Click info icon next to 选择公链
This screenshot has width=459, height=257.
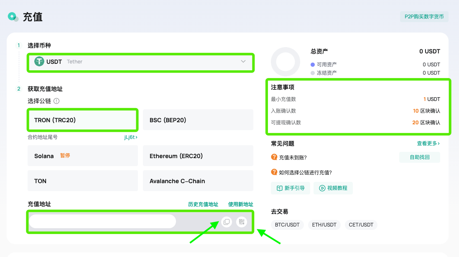coord(56,101)
